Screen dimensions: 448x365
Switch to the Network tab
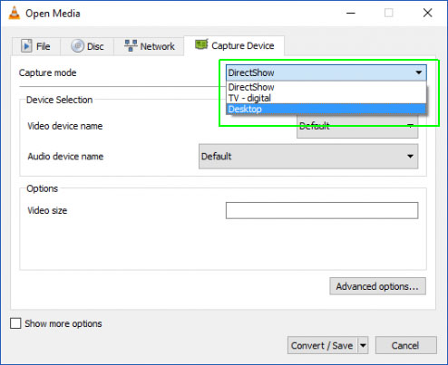pyautogui.click(x=149, y=46)
